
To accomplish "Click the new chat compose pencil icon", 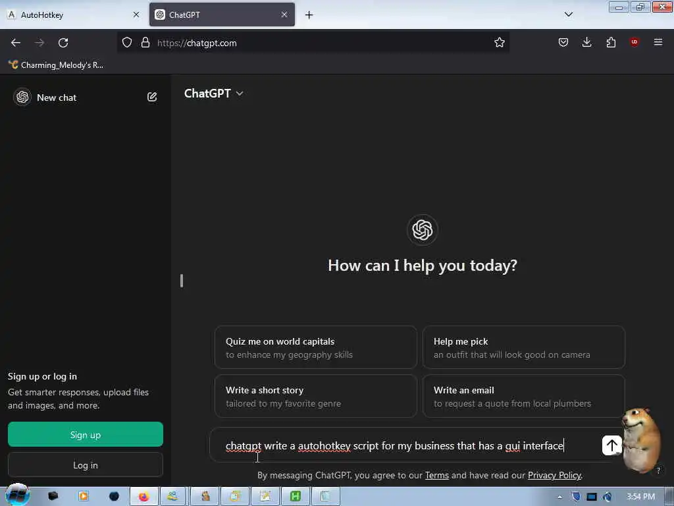I will [152, 97].
